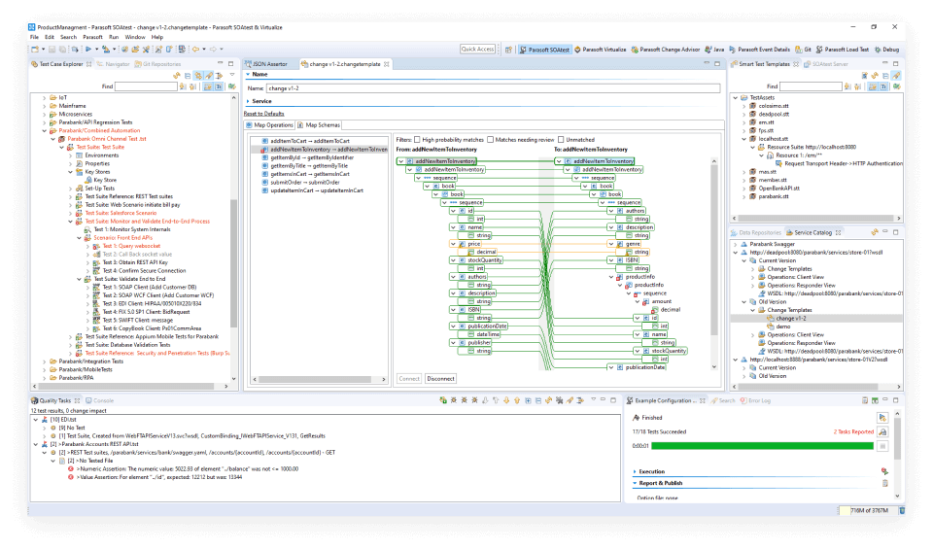
Task: Click the Connect button
Action: (x=409, y=379)
